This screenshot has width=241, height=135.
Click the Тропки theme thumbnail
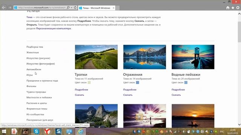click(x=96, y=57)
